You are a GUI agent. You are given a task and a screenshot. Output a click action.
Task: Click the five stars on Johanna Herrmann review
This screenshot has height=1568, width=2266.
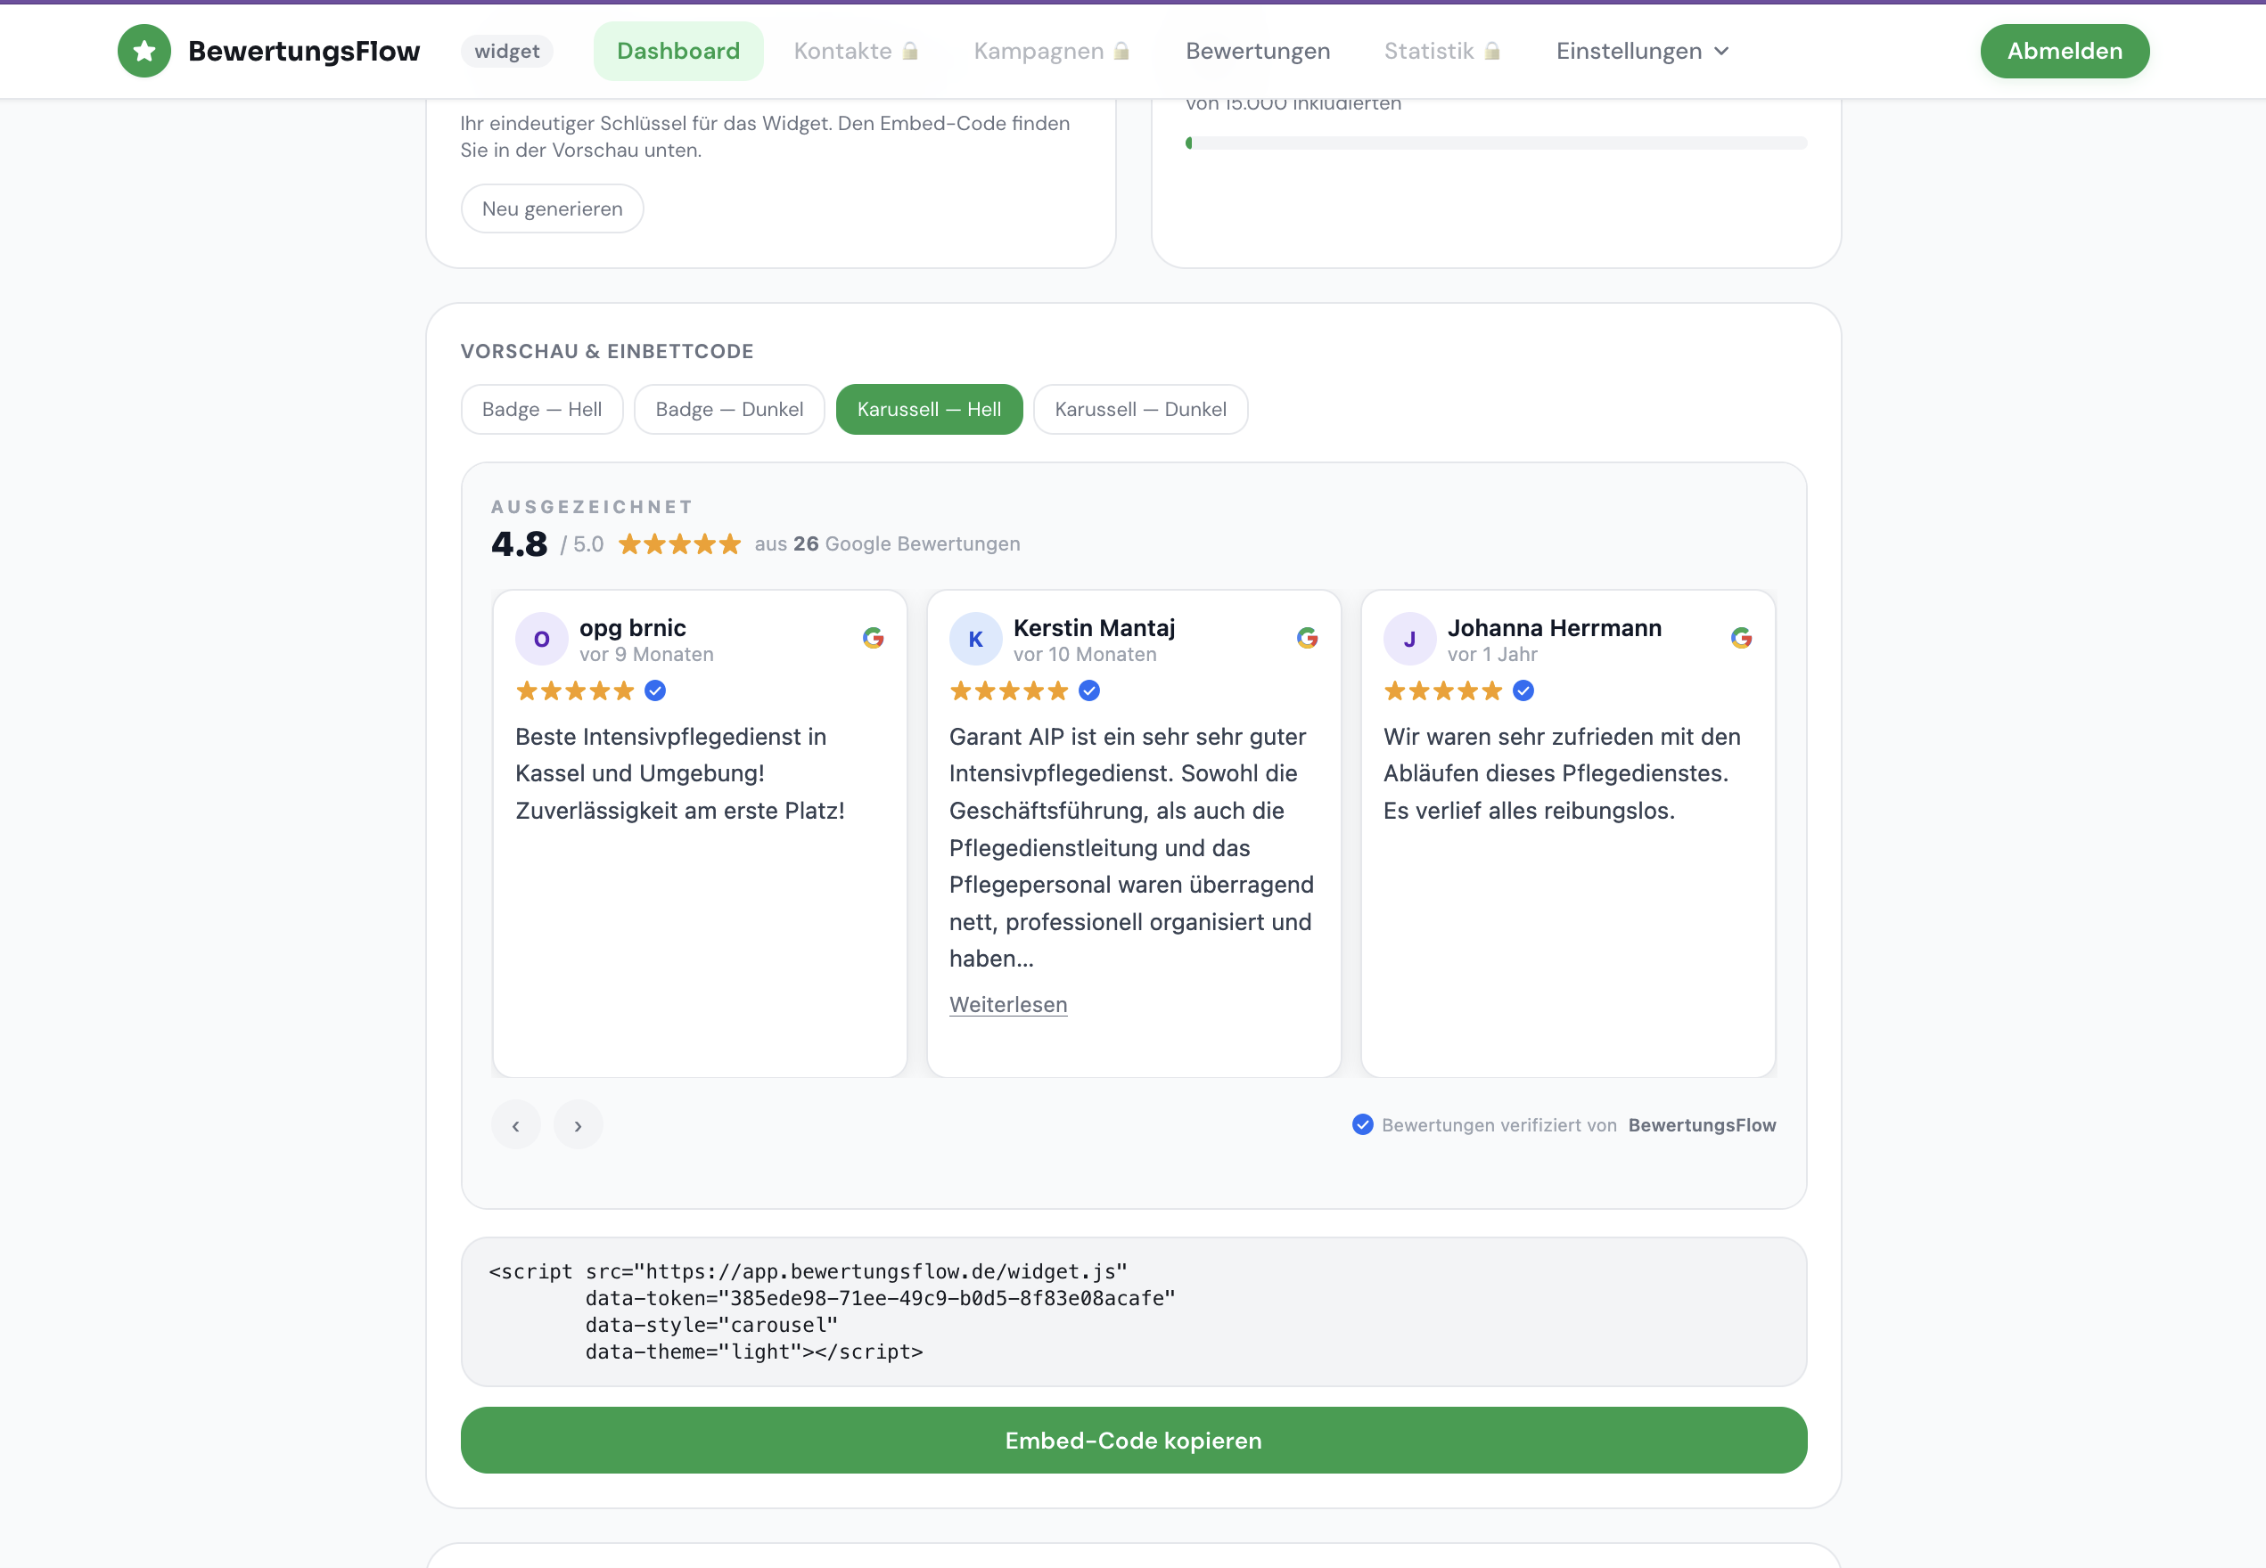1443,690
